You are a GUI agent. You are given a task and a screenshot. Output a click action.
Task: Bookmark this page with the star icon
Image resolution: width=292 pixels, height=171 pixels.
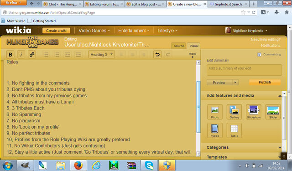pos(243,12)
